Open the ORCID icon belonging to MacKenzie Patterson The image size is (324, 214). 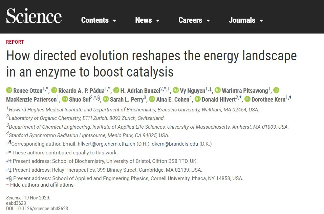tap(276, 90)
